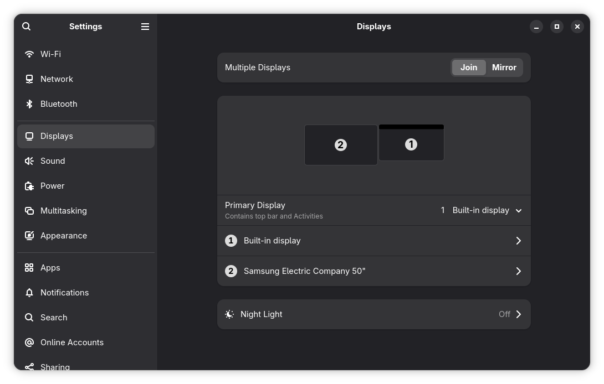Open the Samsung Electric Company 50" row

[373, 271]
